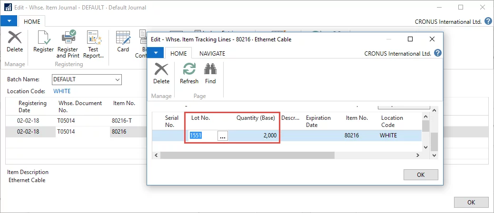Viewport: 494px width, 213px height.
Task: Click the Lot No. field containing 1551
Action: point(202,136)
